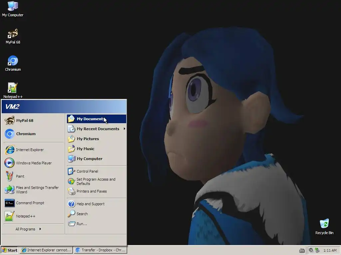This screenshot has width=341, height=255.
Task: Switch to Internet Explorer cannot... taskbar window
Action: click(47, 250)
